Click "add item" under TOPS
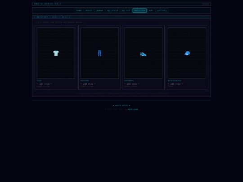The height and width of the screenshot is (182, 243). point(44,84)
